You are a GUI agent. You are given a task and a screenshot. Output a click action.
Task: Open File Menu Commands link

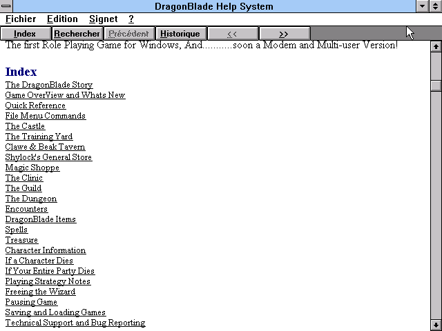[x=46, y=116]
